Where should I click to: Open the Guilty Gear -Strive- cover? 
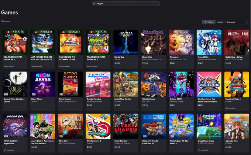[x=237, y=42]
